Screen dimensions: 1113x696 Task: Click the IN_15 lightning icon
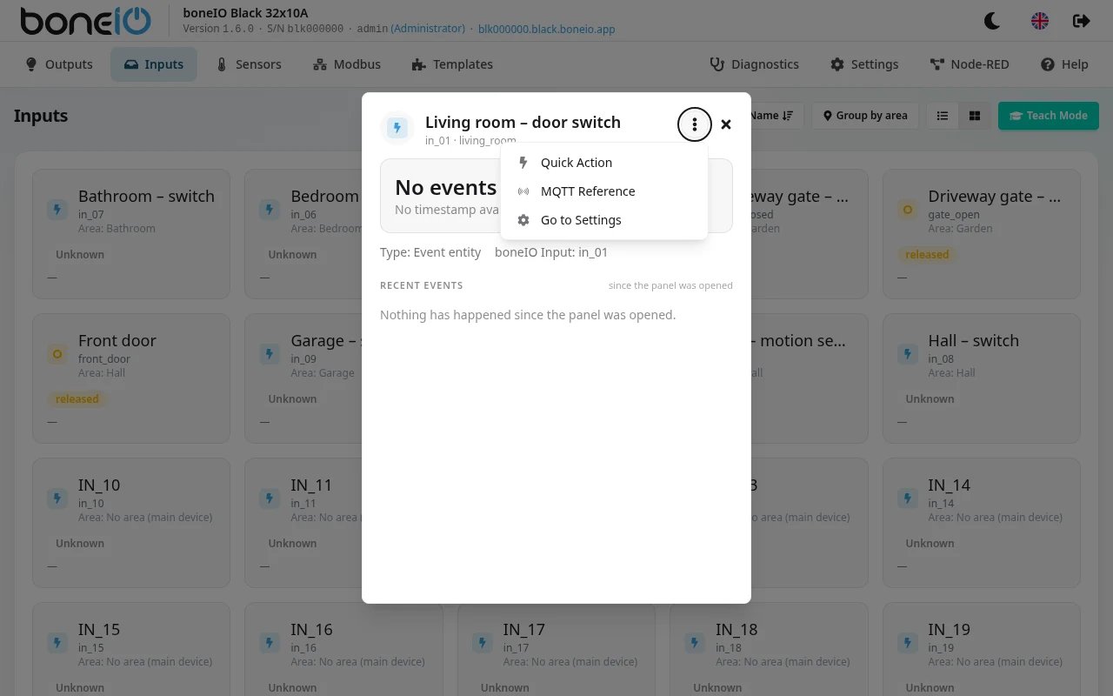[x=57, y=643]
